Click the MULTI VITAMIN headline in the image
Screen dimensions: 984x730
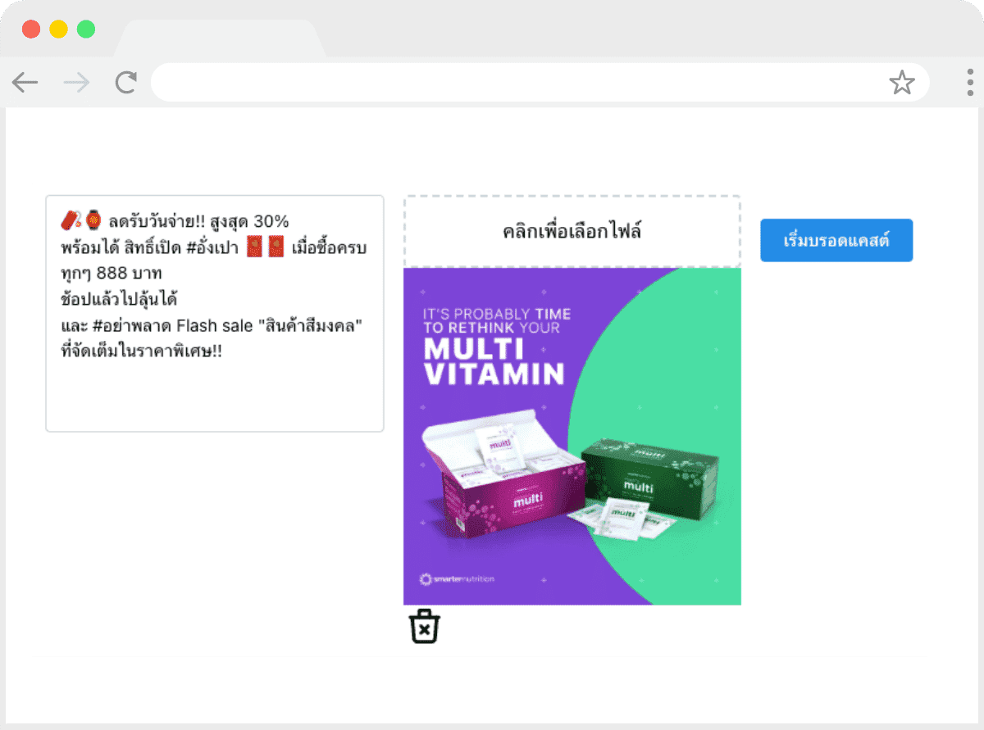[x=494, y=362]
